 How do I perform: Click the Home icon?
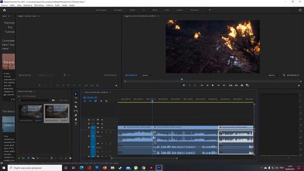click(x=4, y=10)
